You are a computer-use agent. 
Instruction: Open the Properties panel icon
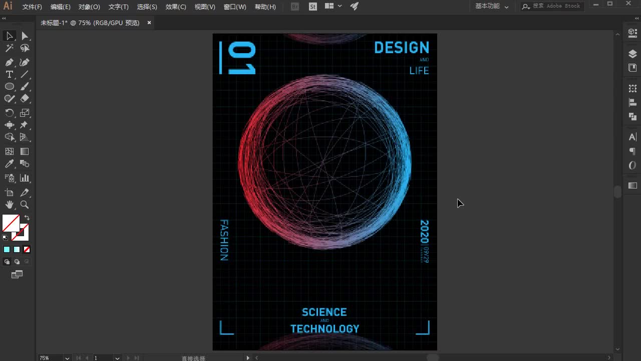(632, 32)
